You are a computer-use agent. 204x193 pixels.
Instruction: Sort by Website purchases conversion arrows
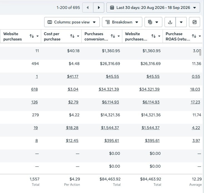click(153, 36)
